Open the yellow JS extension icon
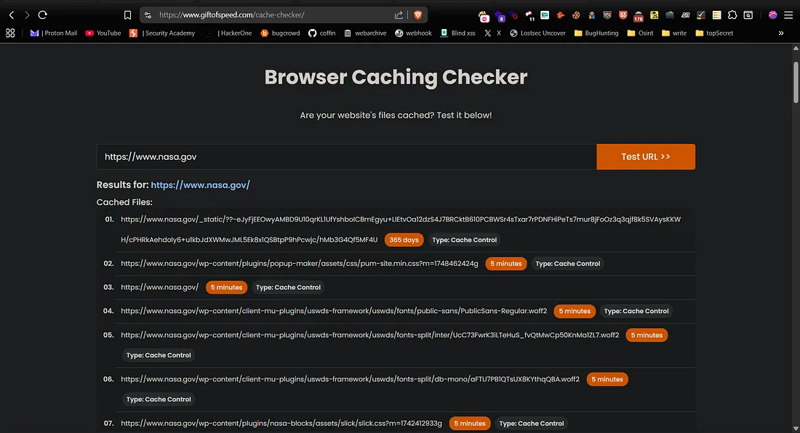The height and width of the screenshot is (433, 800). pos(654,15)
